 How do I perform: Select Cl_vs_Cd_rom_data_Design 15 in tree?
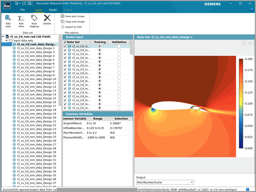(x=36, y=98)
